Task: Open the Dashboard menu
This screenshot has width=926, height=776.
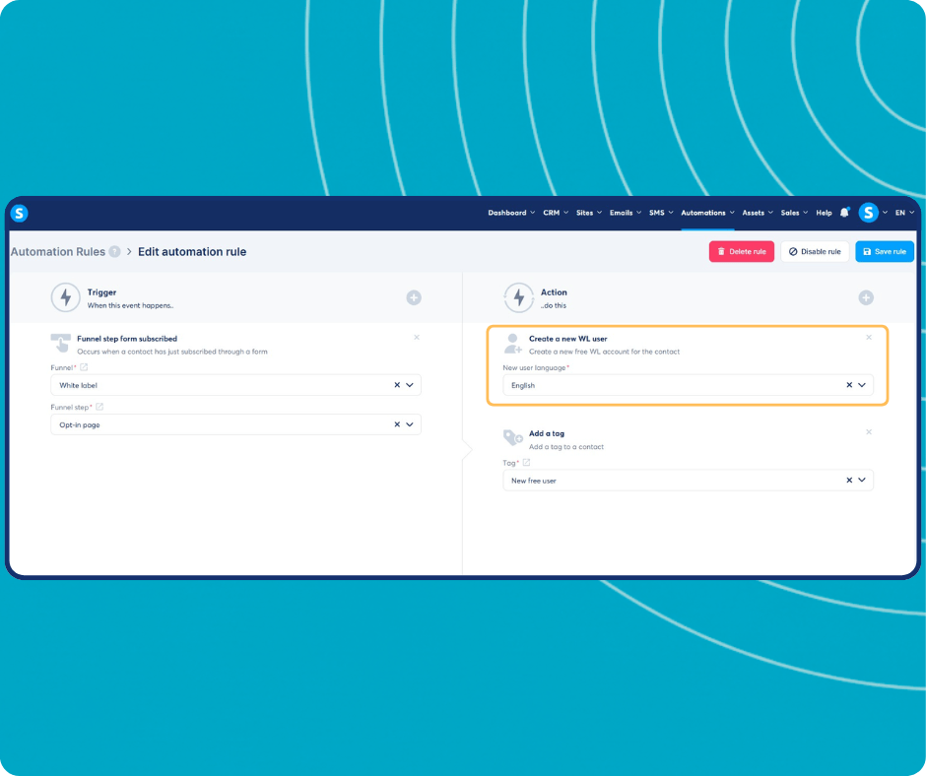Action: click(x=511, y=213)
